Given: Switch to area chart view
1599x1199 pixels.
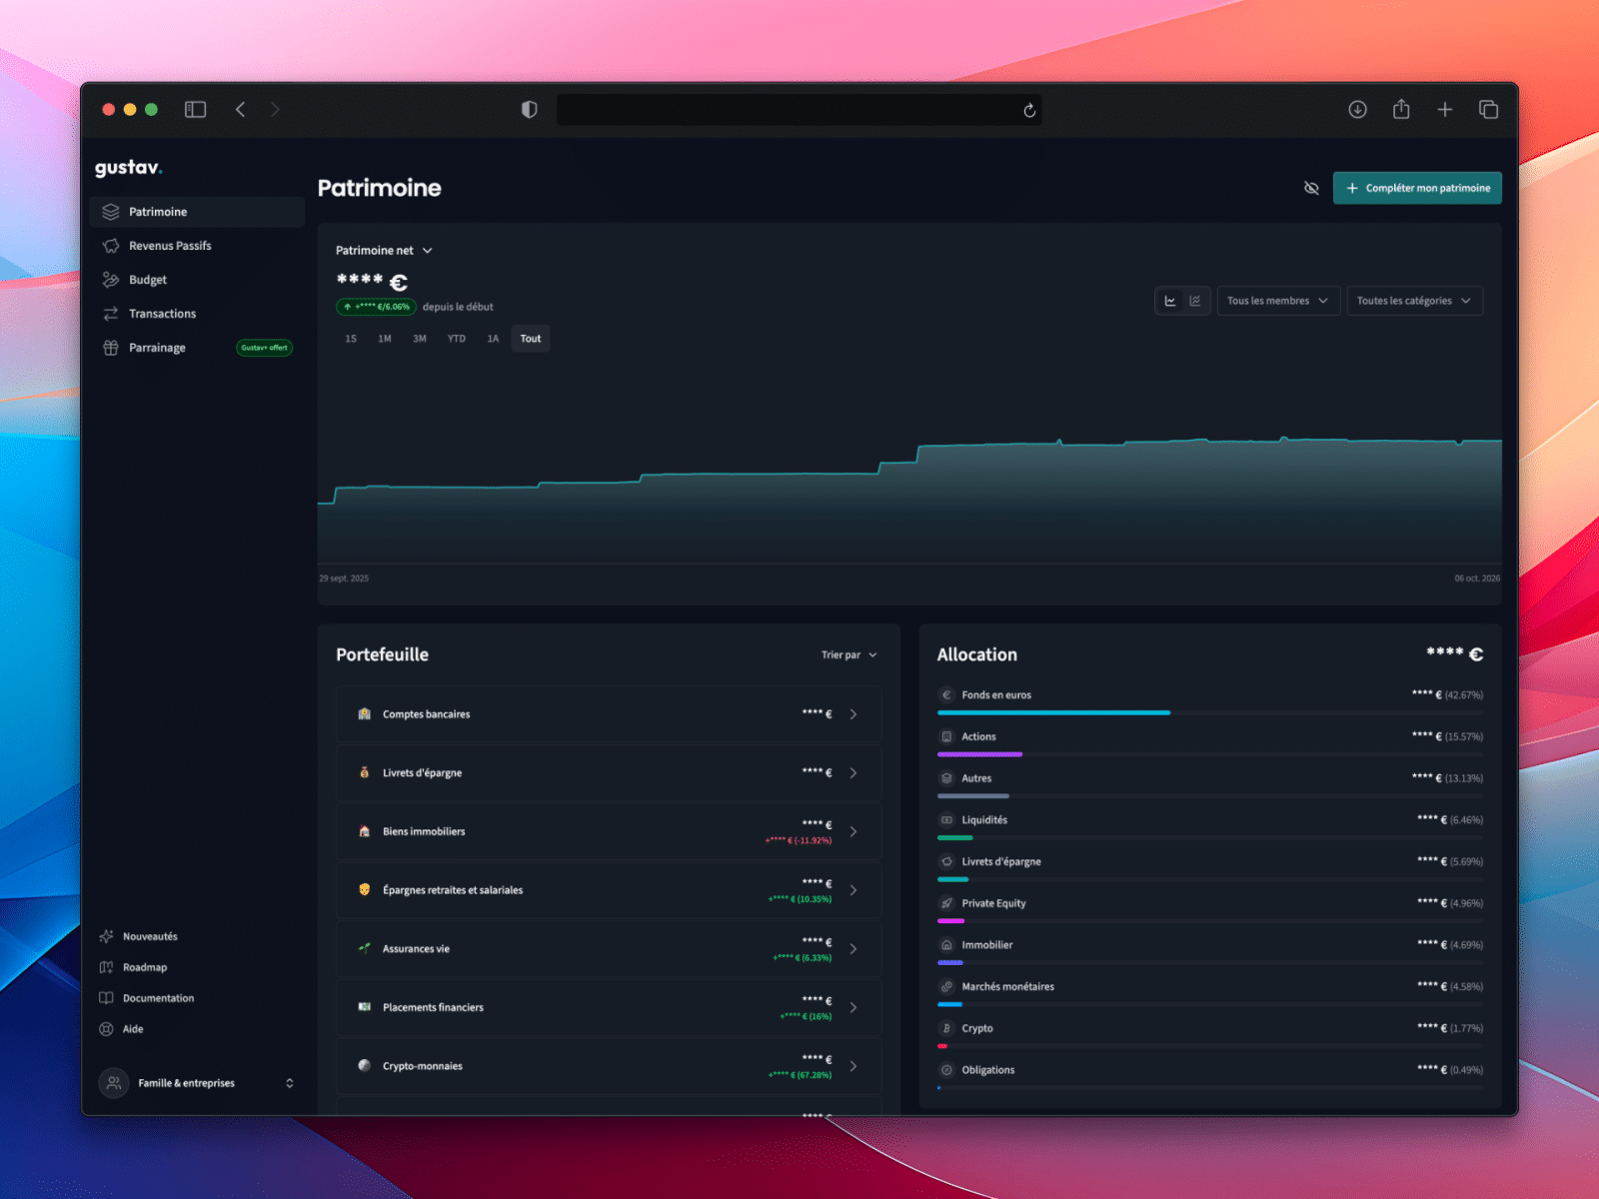Looking at the screenshot, I should [x=1170, y=301].
